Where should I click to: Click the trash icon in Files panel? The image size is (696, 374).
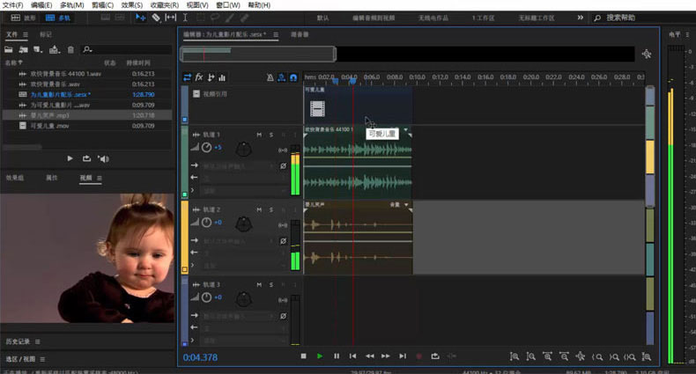click(71, 49)
